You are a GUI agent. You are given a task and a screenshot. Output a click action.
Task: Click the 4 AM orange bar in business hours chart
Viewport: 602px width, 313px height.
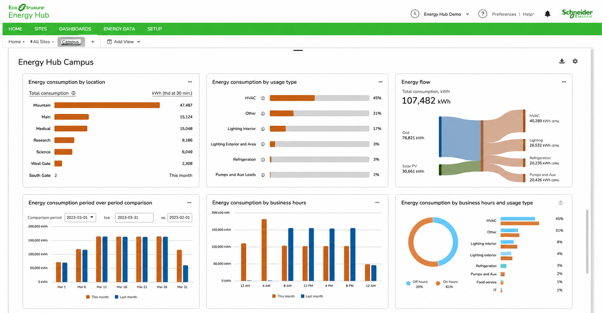coord(264,250)
